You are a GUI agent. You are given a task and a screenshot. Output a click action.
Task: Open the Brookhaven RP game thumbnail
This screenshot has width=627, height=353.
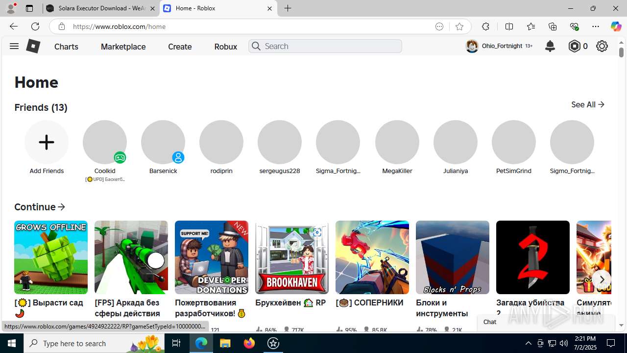click(292, 257)
